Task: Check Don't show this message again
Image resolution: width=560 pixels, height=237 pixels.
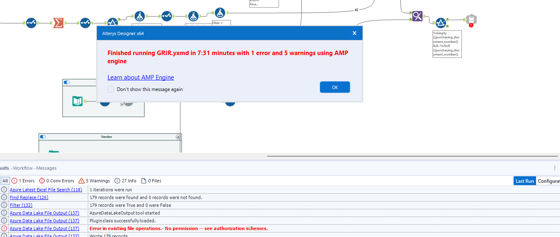Action: click(110, 89)
